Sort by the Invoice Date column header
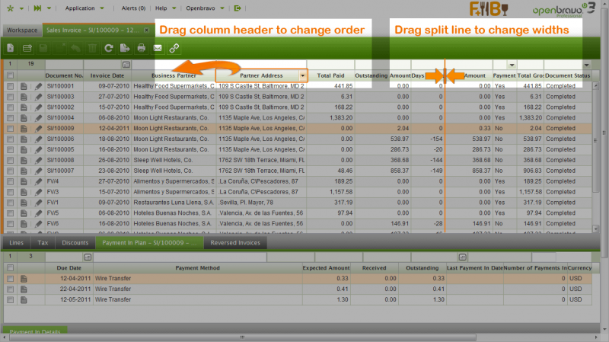 (x=107, y=76)
